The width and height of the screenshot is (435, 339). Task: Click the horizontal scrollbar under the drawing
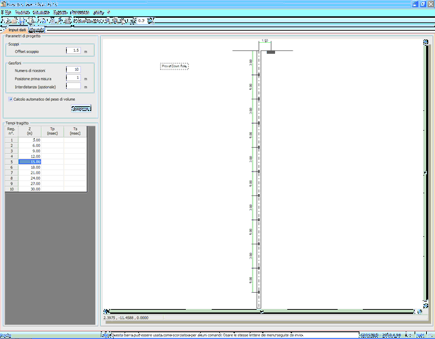261,312
